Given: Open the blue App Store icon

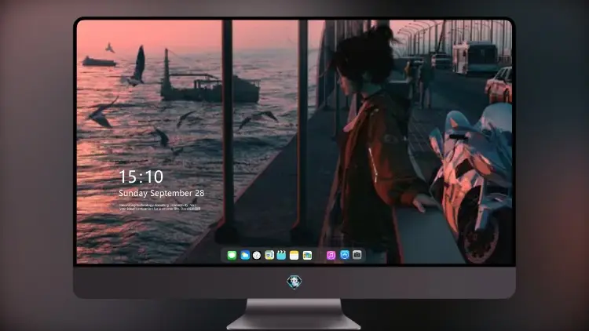Looking at the screenshot, I should click(345, 255).
